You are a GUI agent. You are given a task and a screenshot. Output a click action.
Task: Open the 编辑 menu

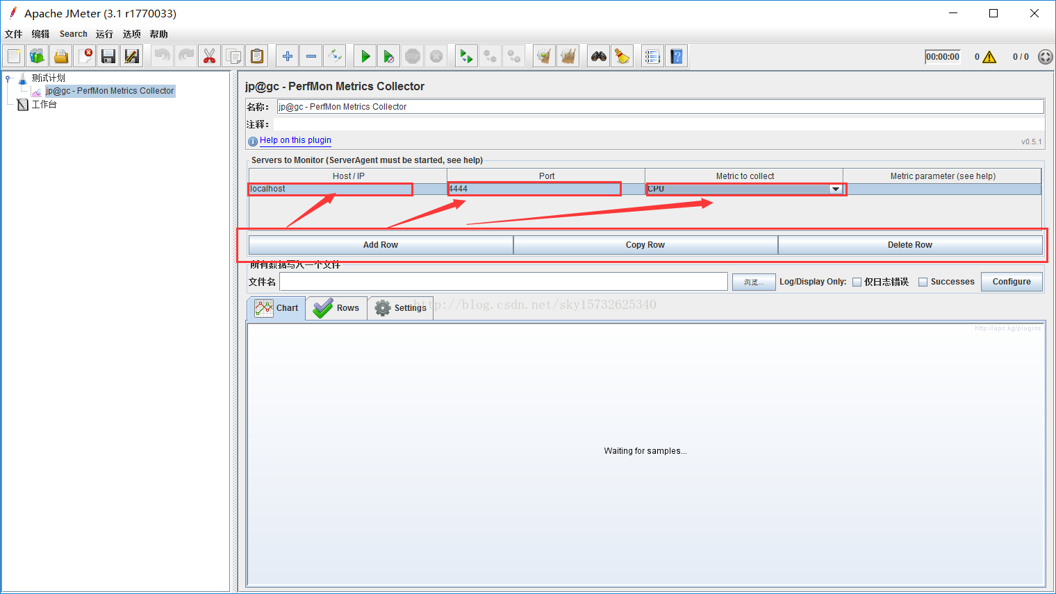(x=41, y=34)
